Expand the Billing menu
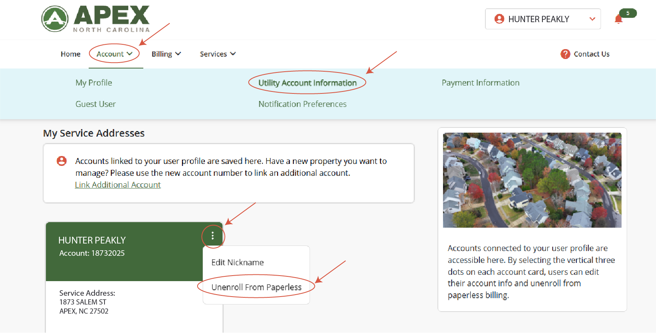This screenshot has width=656, height=333. coord(166,54)
